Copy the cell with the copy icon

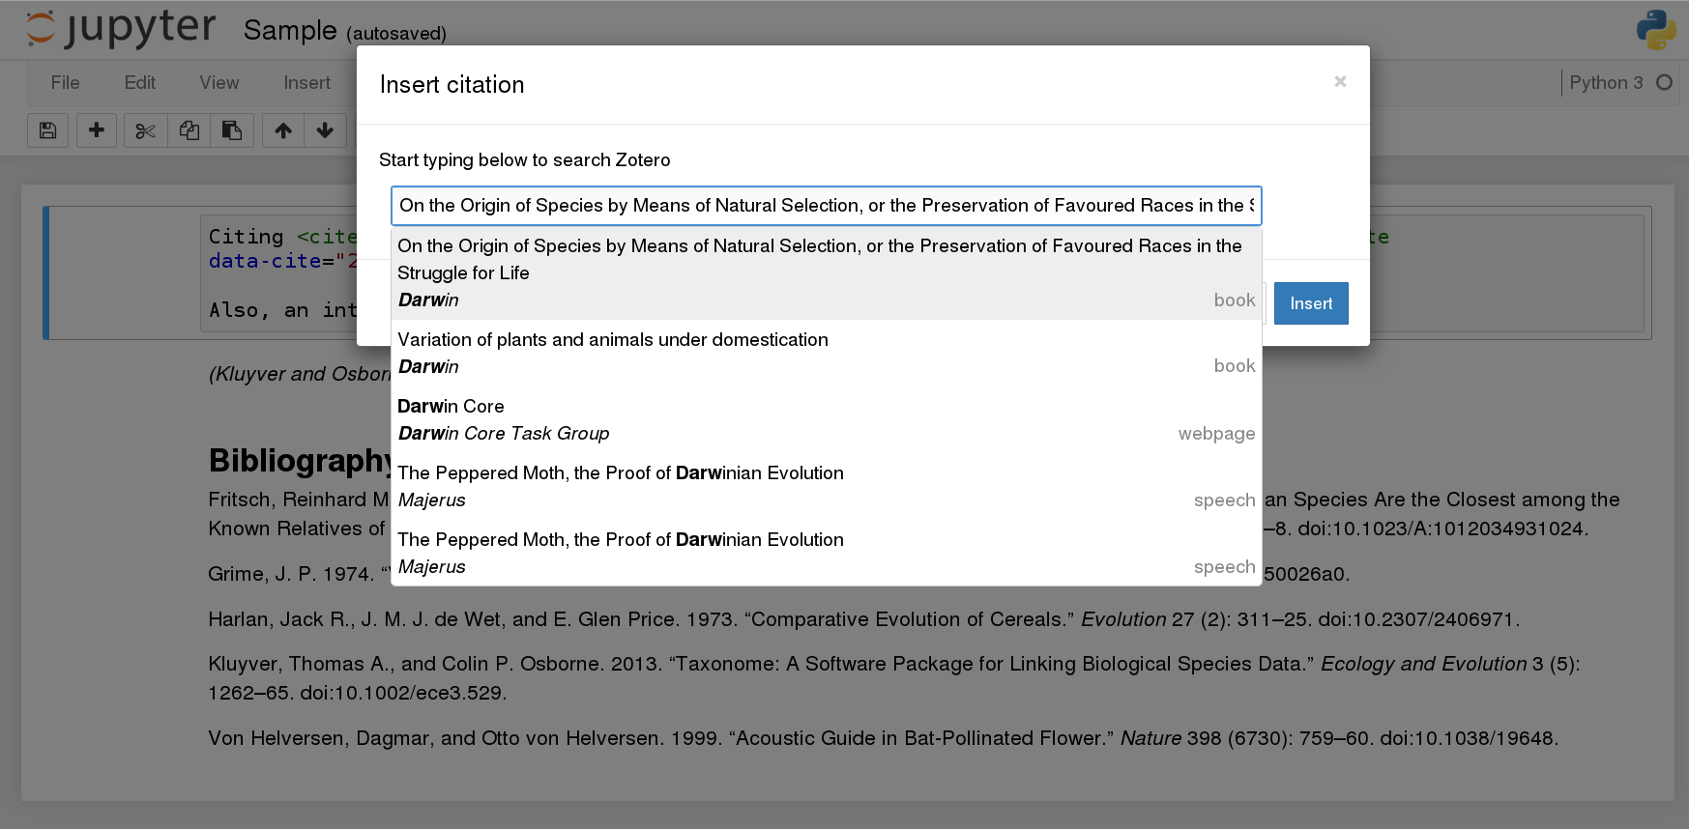coord(189,130)
